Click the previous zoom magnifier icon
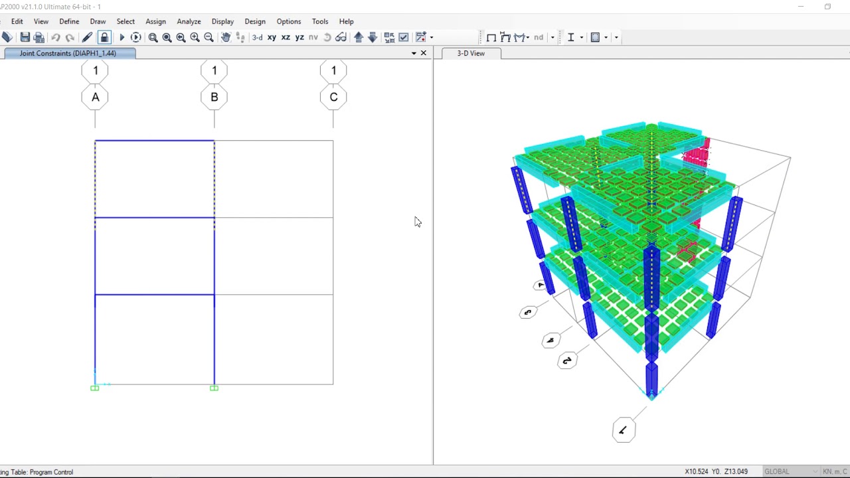This screenshot has width=850, height=478. coord(181,37)
